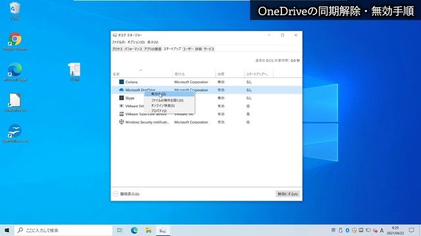Maximize the Task Manager window

[x=282, y=35]
